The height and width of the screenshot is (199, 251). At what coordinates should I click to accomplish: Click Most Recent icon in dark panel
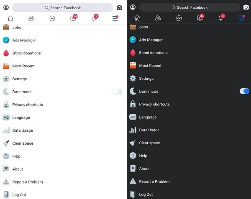click(133, 65)
